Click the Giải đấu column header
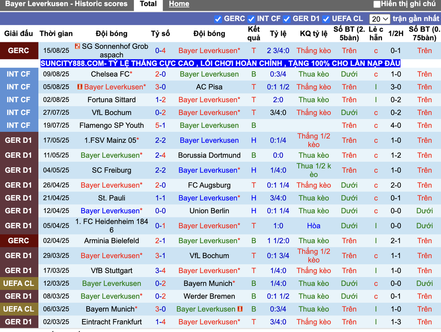Screen dimensions: 441x332 pos(19,34)
